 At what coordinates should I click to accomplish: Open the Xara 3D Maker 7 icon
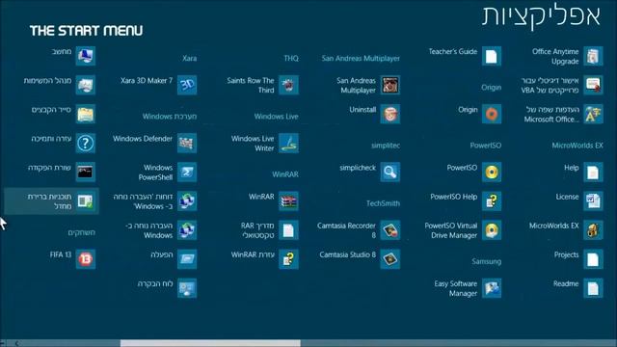pos(187,85)
